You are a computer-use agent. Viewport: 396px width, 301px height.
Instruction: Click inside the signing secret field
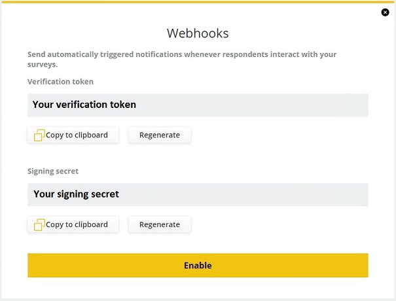coord(198,194)
